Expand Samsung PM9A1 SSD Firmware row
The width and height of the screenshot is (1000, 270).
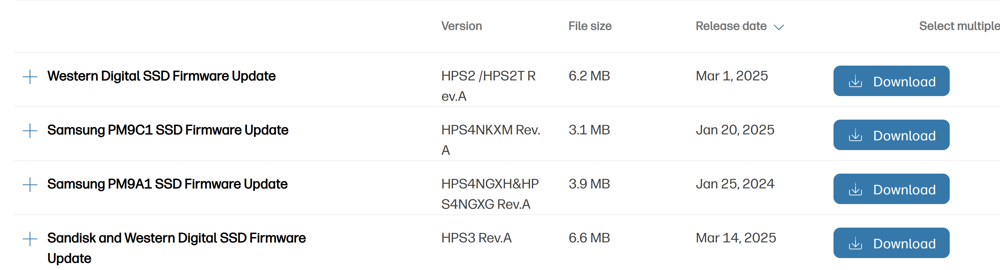[30, 185]
